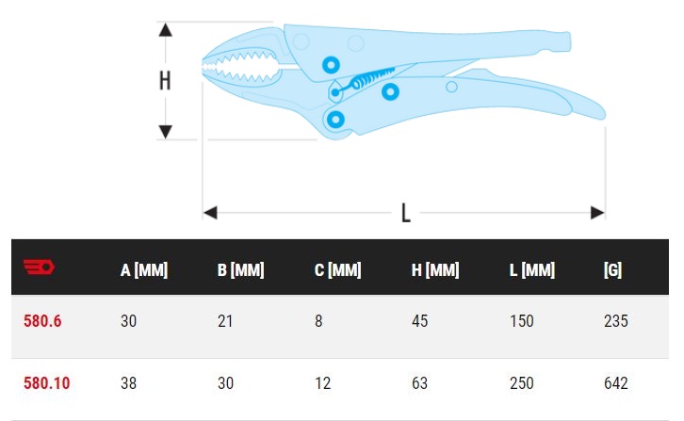This screenshot has width=684, height=421.
Task: Click the C [MM] column header
Action: click(x=338, y=270)
